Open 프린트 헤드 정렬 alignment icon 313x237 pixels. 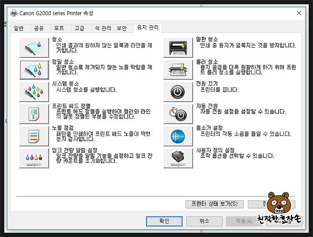pos(34,114)
